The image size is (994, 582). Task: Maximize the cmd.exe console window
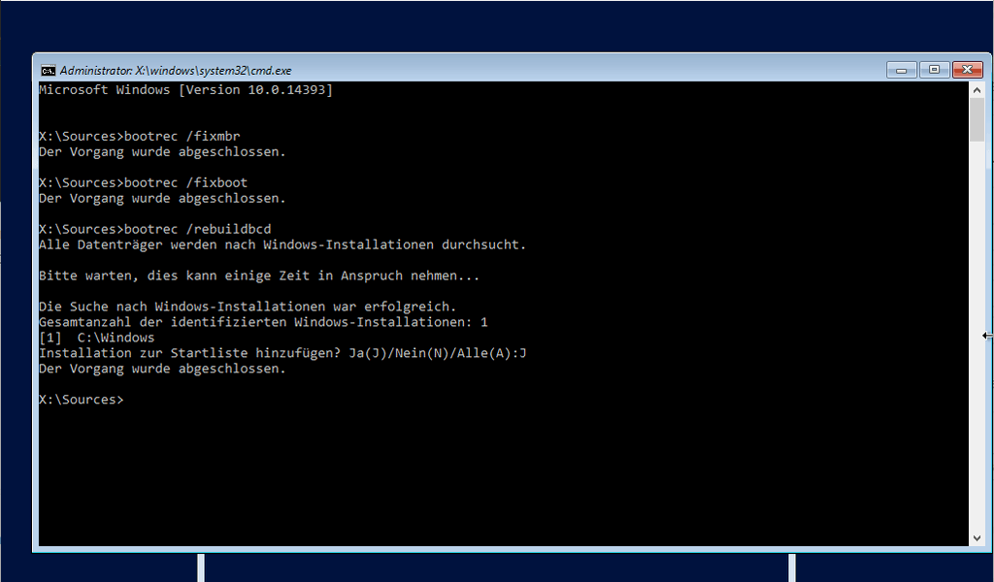[x=935, y=70]
